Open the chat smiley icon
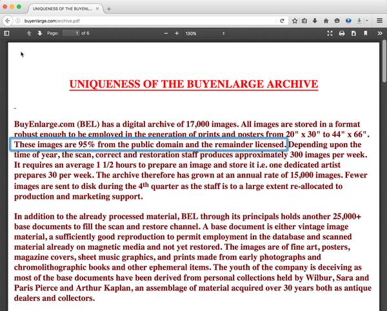This screenshot has height=311, width=387. 337,21
